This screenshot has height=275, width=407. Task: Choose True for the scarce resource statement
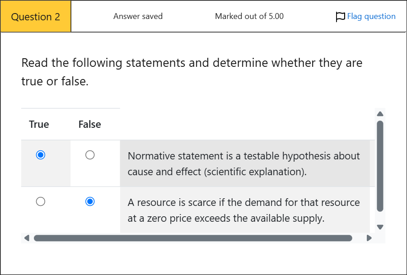point(41,201)
